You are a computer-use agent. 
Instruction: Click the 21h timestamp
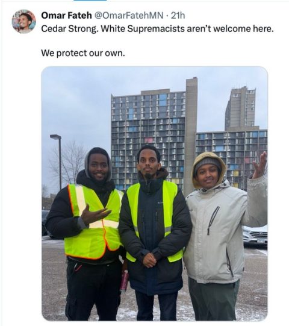tap(178, 16)
